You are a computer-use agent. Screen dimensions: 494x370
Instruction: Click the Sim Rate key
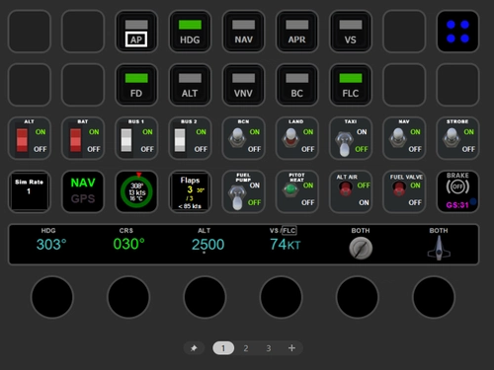coord(30,191)
